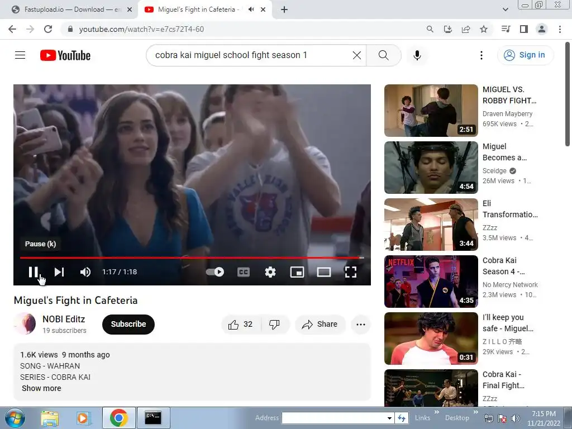Image resolution: width=572 pixels, height=429 pixels.
Task: Click the address bar URL
Action: [x=141, y=29]
